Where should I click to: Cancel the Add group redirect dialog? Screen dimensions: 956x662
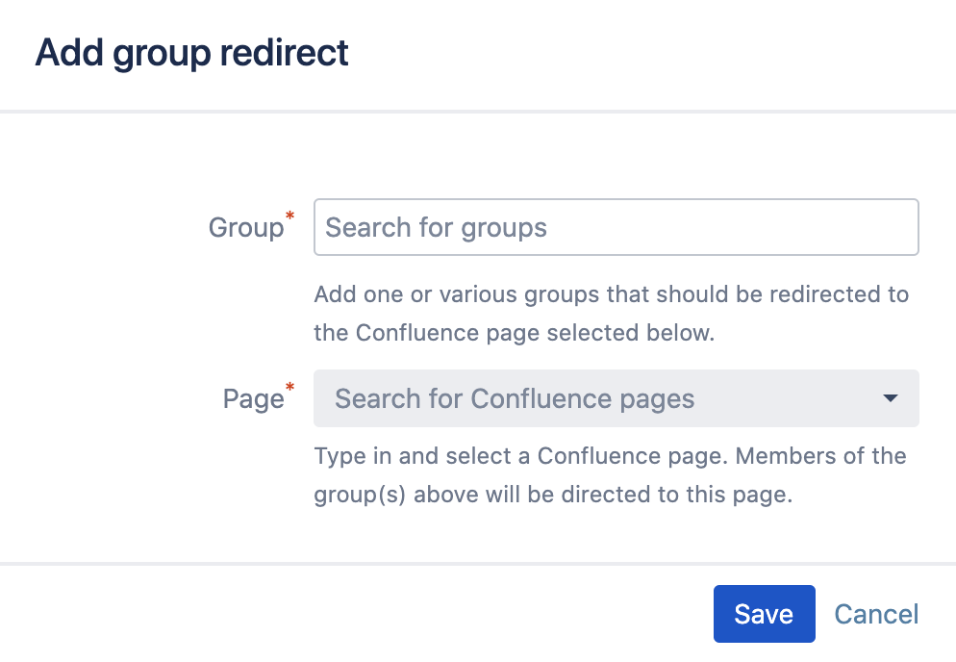(875, 614)
